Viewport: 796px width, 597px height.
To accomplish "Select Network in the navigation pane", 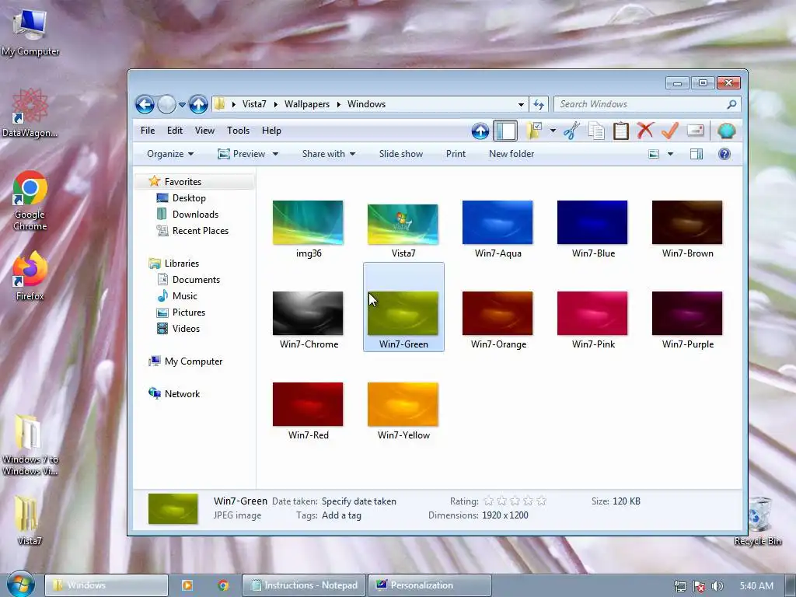I will click(x=182, y=394).
